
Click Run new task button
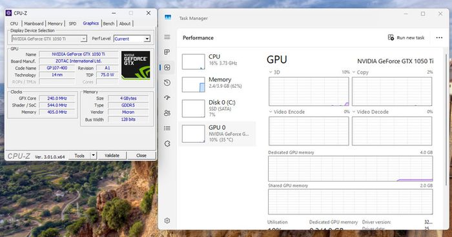[406, 37]
